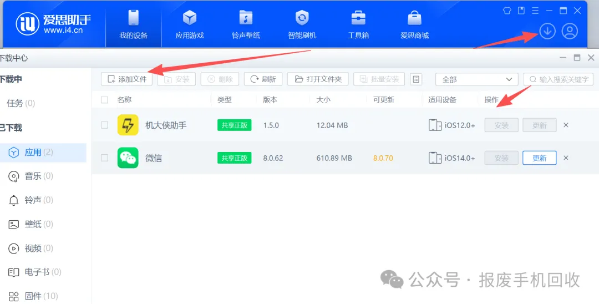Click 添加文件 button
599x304 pixels.
click(x=127, y=79)
